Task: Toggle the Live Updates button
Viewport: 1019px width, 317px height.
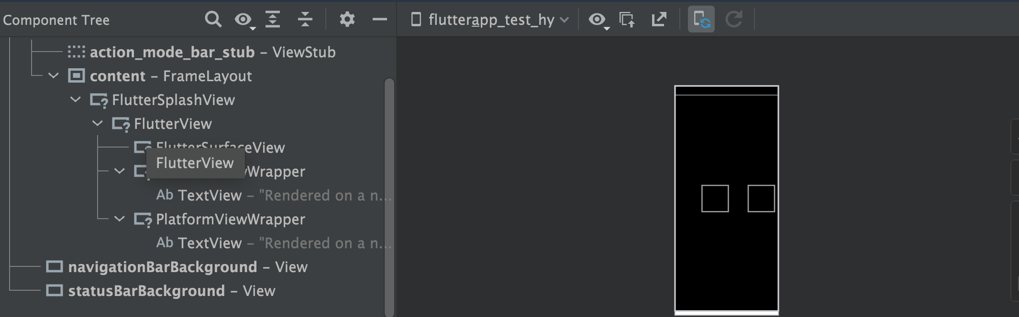Action: click(x=701, y=20)
